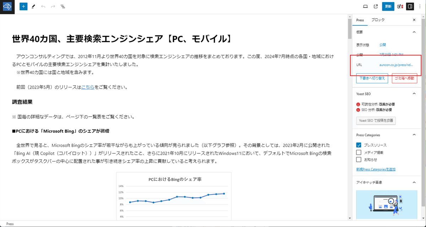
Task: Click the Undo arrow icon
Action: pyautogui.click(x=43, y=6)
